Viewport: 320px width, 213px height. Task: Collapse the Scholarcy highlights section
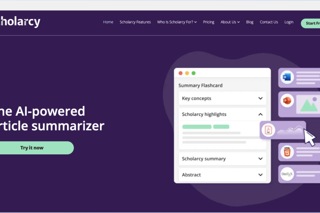(x=260, y=114)
